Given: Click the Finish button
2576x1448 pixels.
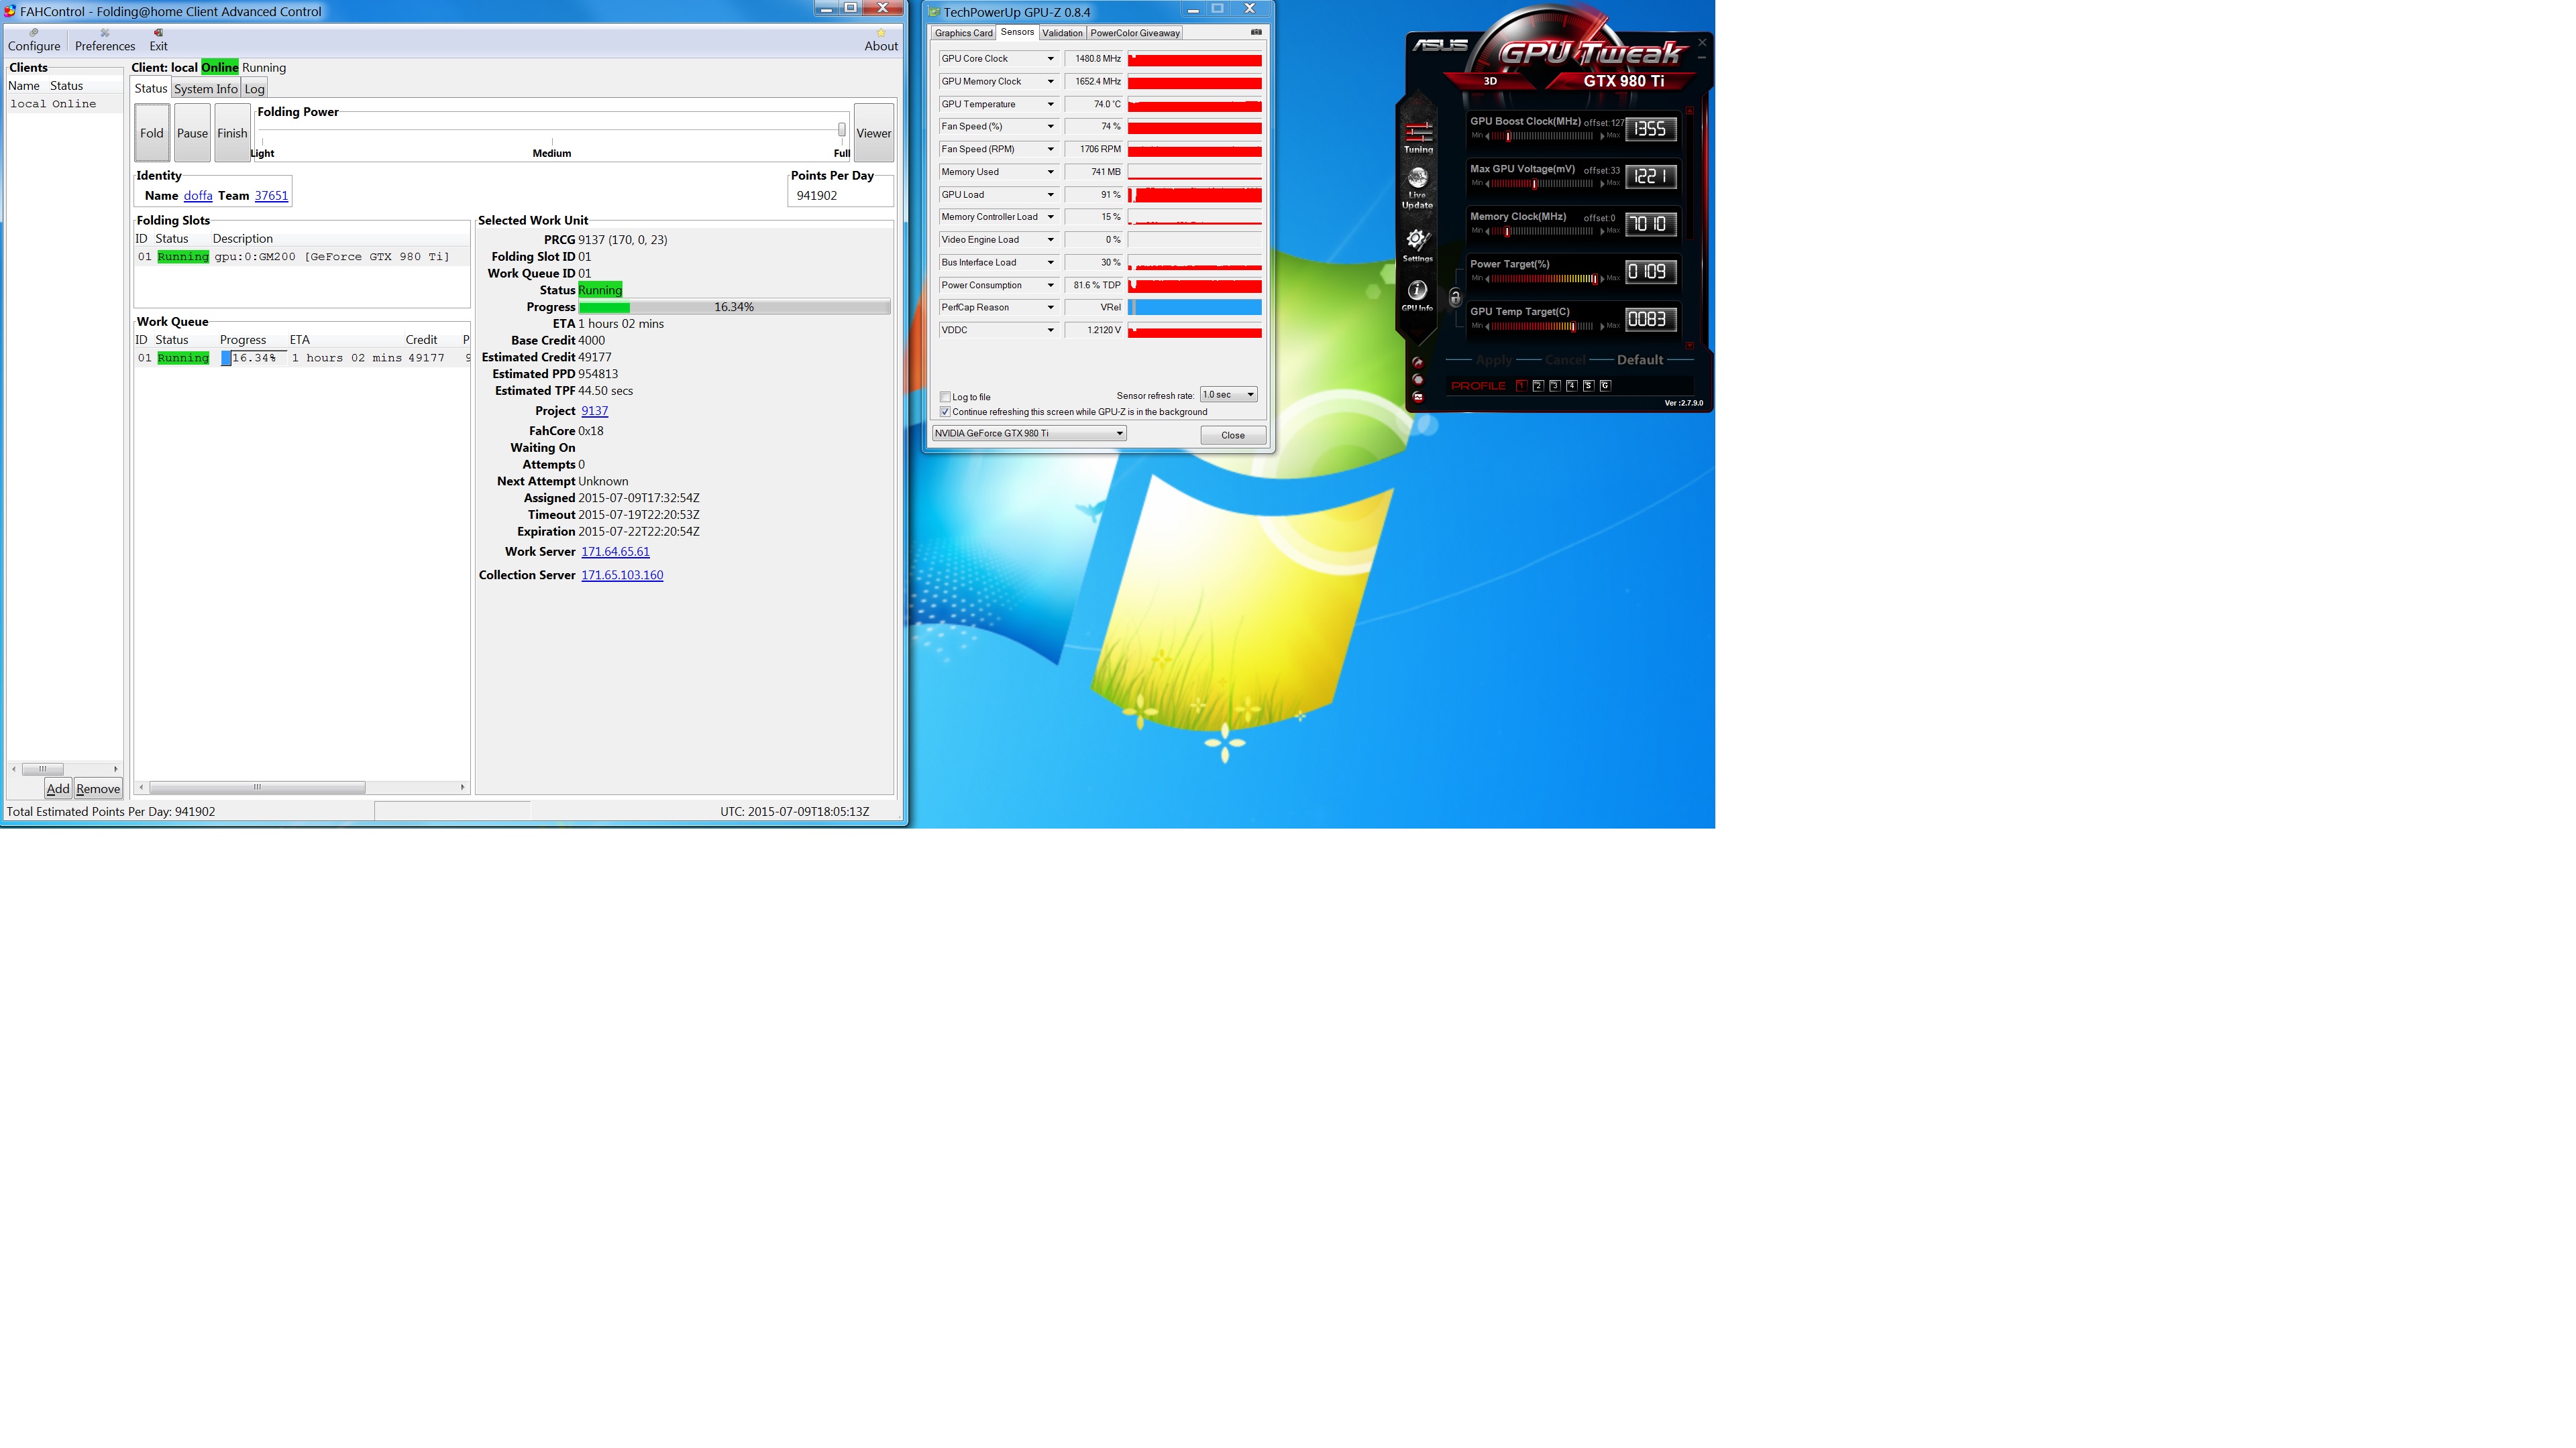Looking at the screenshot, I should pos(232,133).
